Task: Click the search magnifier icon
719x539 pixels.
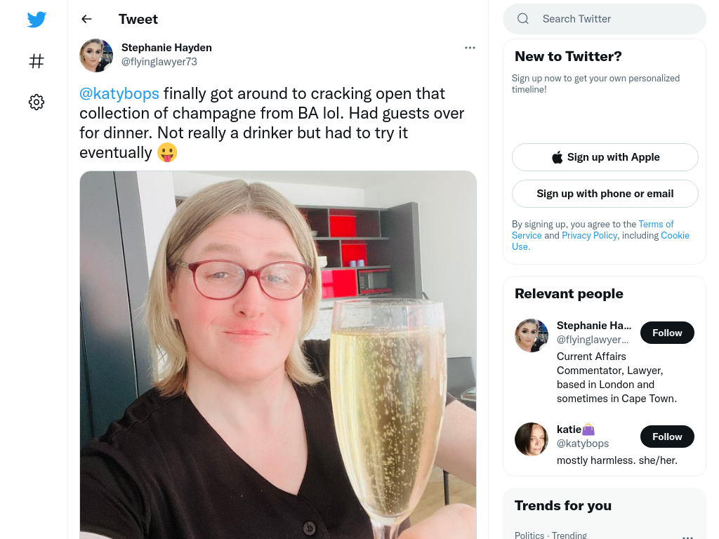Action: pyautogui.click(x=523, y=19)
